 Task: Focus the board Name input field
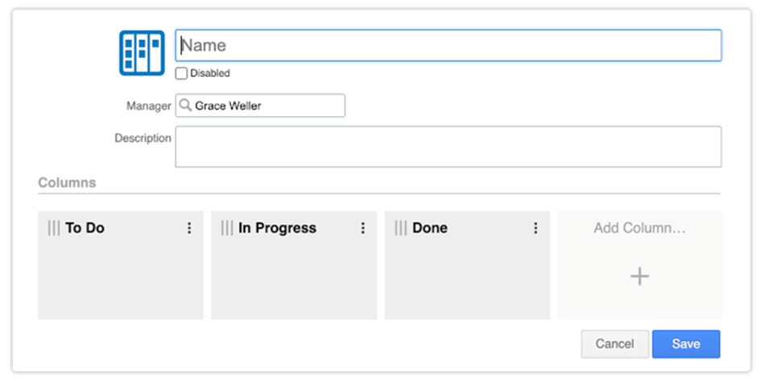tap(449, 46)
